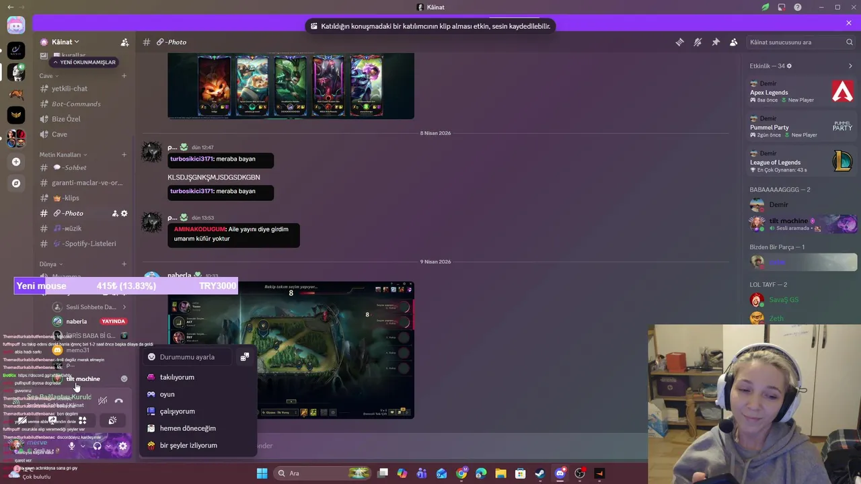Image resolution: width=861 pixels, height=484 pixels.
Task: Select oyun status option
Action: point(198,394)
